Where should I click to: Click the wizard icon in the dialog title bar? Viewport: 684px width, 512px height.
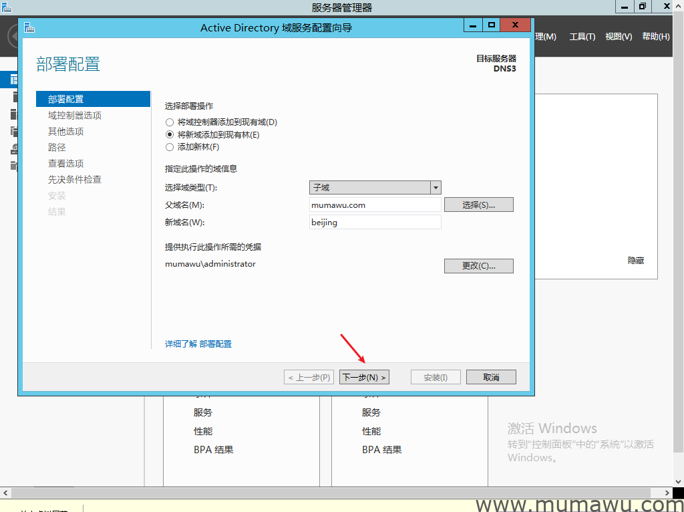(29, 27)
